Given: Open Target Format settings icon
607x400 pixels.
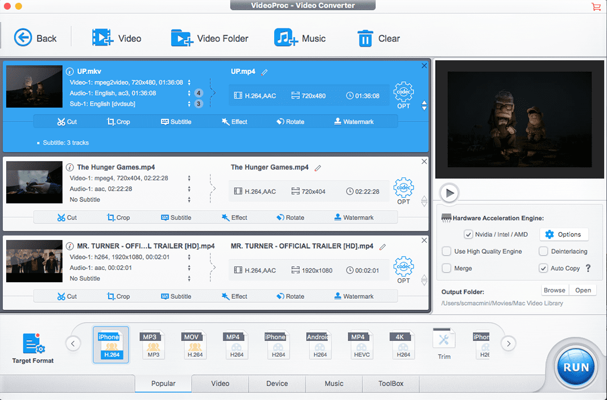Looking at the screenshot, I should 34,345.
